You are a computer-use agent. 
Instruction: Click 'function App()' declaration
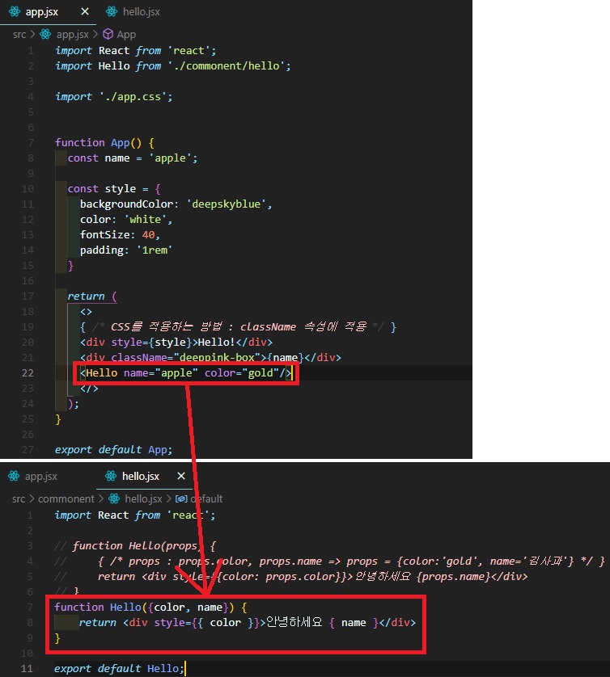click(104, 143)
